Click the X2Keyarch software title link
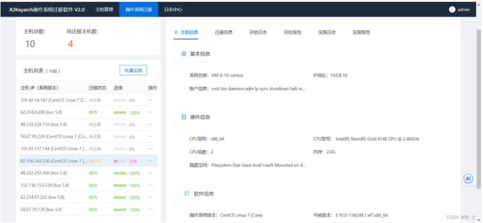The image size is (483, 223). (x=47, y=9)
